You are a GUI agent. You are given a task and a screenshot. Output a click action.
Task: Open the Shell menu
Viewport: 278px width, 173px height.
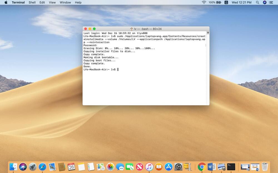click(x=32, y=2)
